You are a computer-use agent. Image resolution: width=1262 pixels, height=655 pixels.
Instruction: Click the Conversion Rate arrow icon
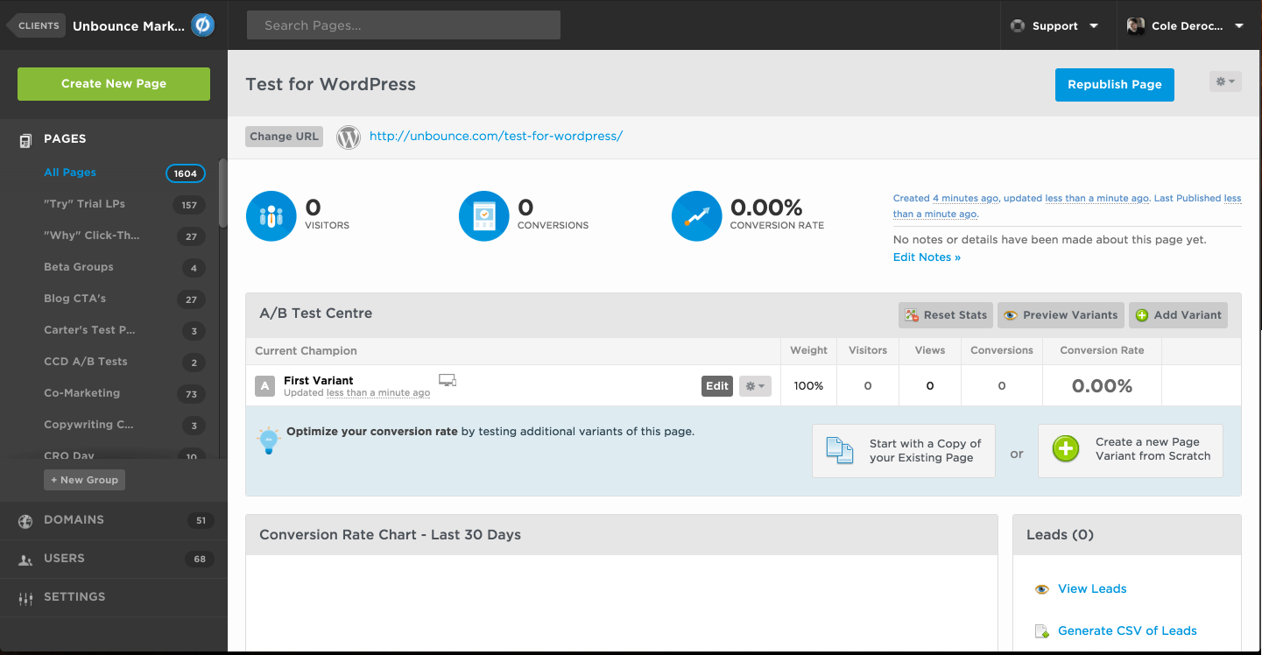pyautogui.click(x=696, y=215)
